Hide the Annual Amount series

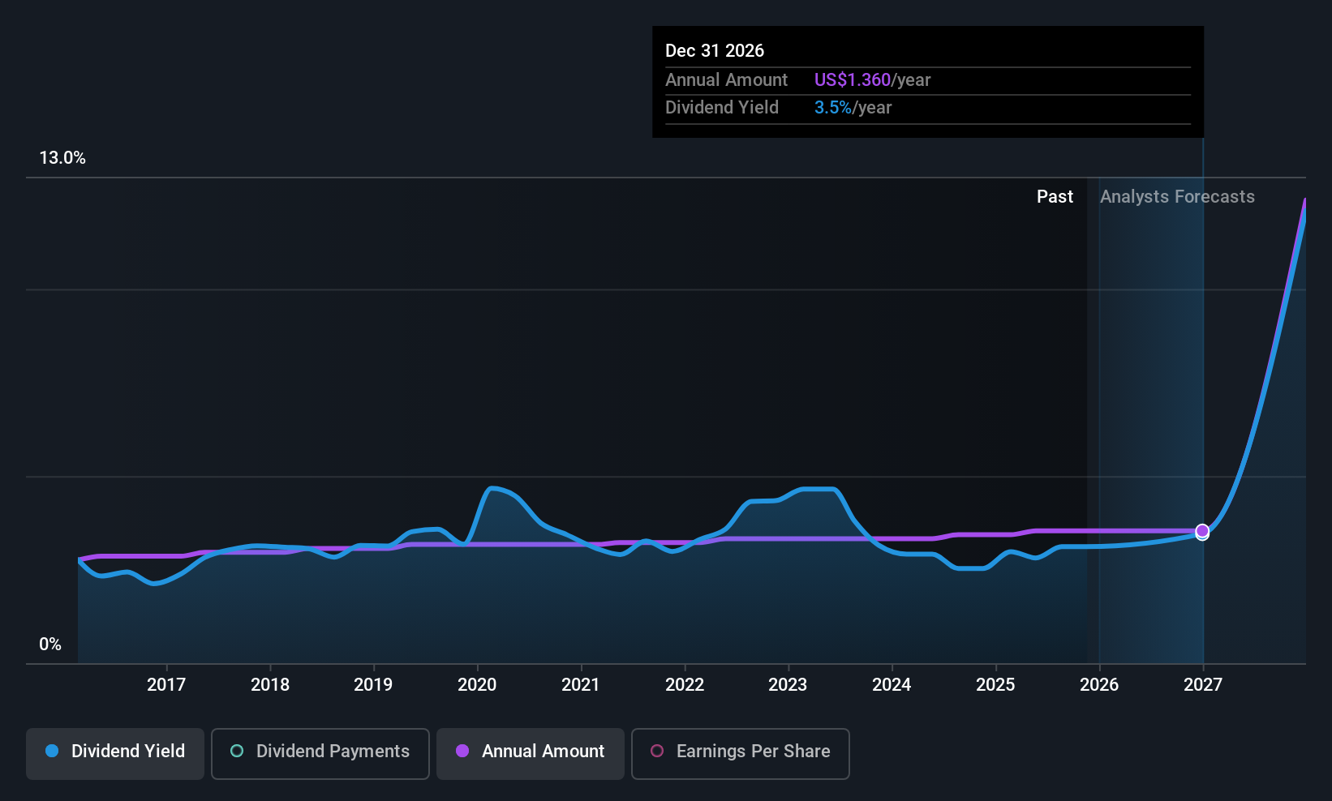point(530,752)
